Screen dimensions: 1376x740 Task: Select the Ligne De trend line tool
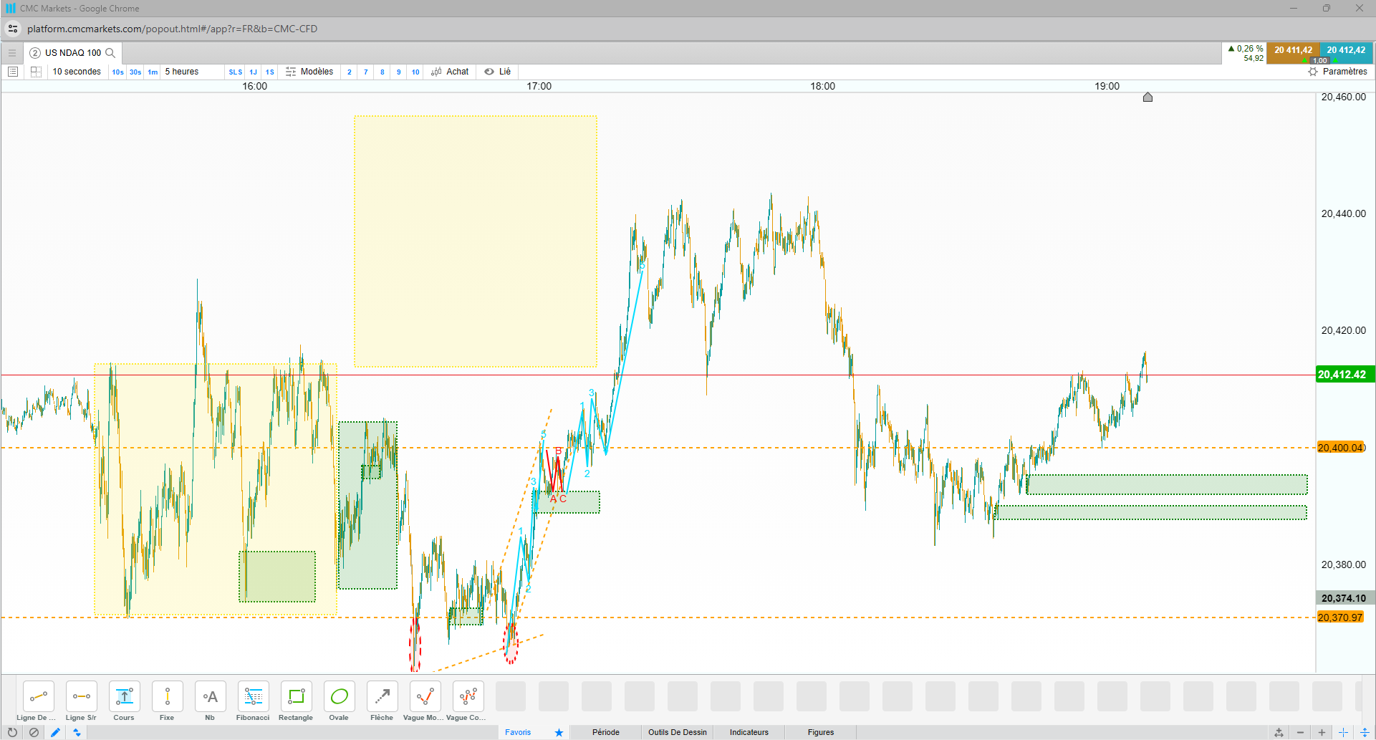[x=39, y=696]
